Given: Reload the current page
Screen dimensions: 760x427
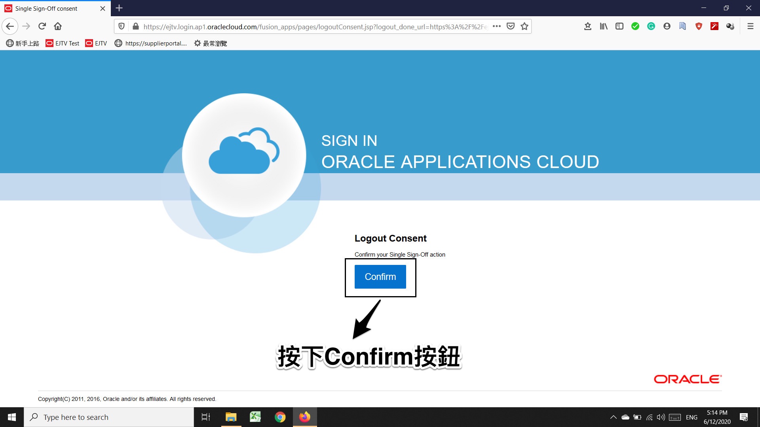Looking at the screenshot, I should [42, 26].
